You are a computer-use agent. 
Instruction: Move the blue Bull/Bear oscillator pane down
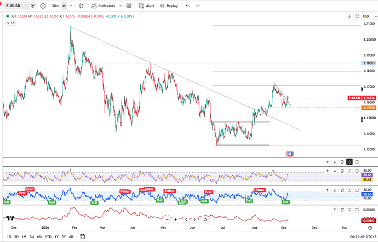335,190
